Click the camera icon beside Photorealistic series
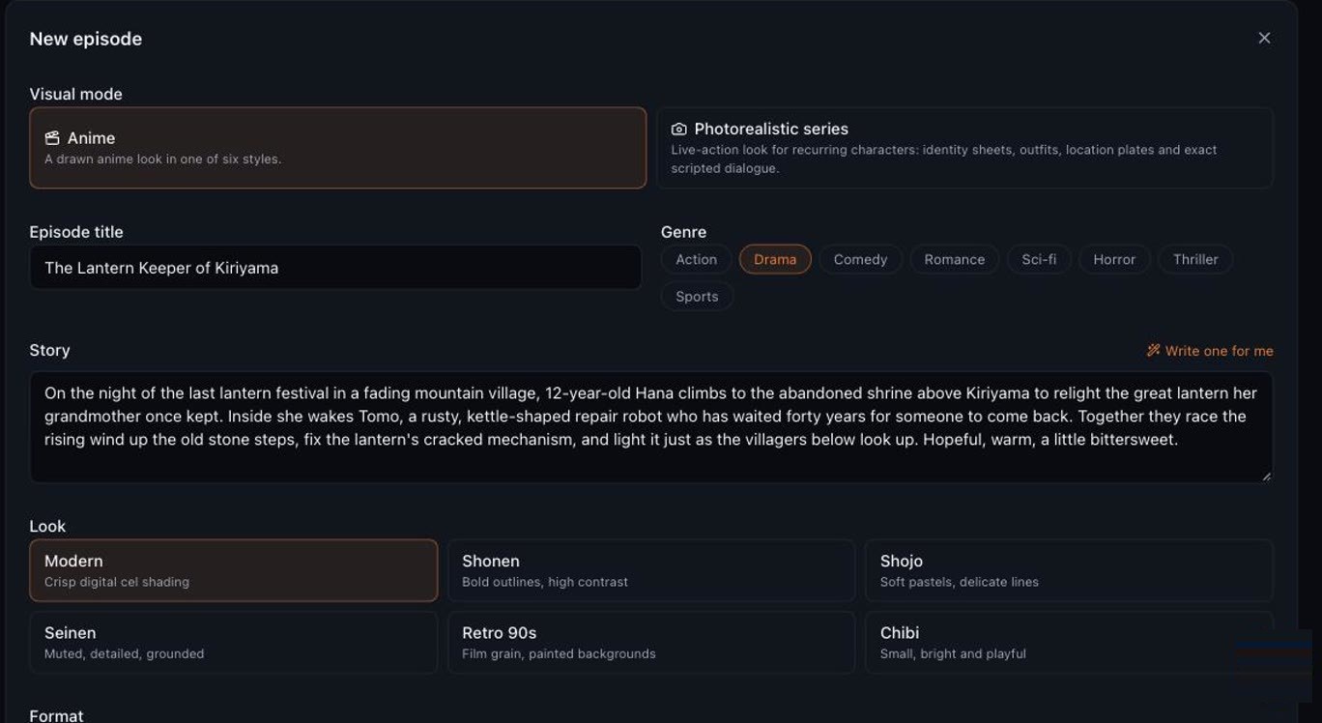This screenshot has width=1322, height=723. click(x=678, y=129)
